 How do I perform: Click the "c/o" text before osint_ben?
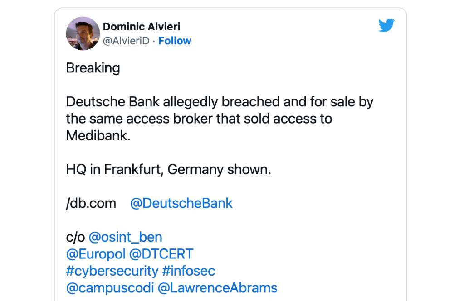click(x=75, y=237)
